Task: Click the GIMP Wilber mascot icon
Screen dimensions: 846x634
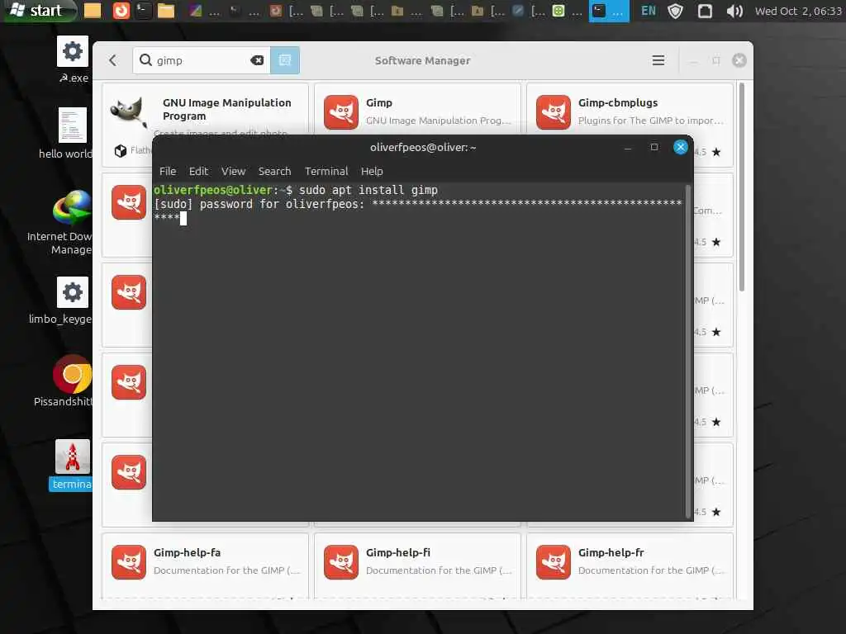Action: 129,112
